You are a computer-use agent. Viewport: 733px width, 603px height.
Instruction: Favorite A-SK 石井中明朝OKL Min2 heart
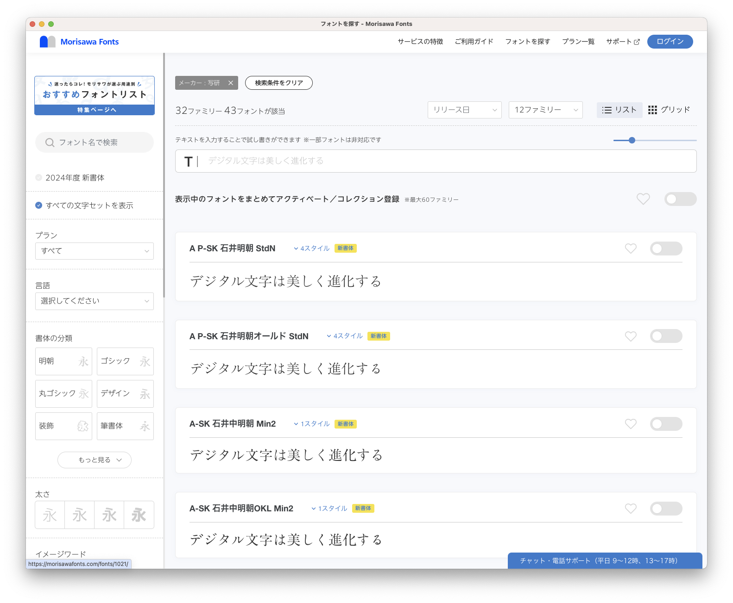point(631,509)
